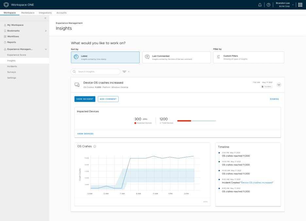Collapse the left sidebar with double-chevron icon

click(x=45, y=18)
